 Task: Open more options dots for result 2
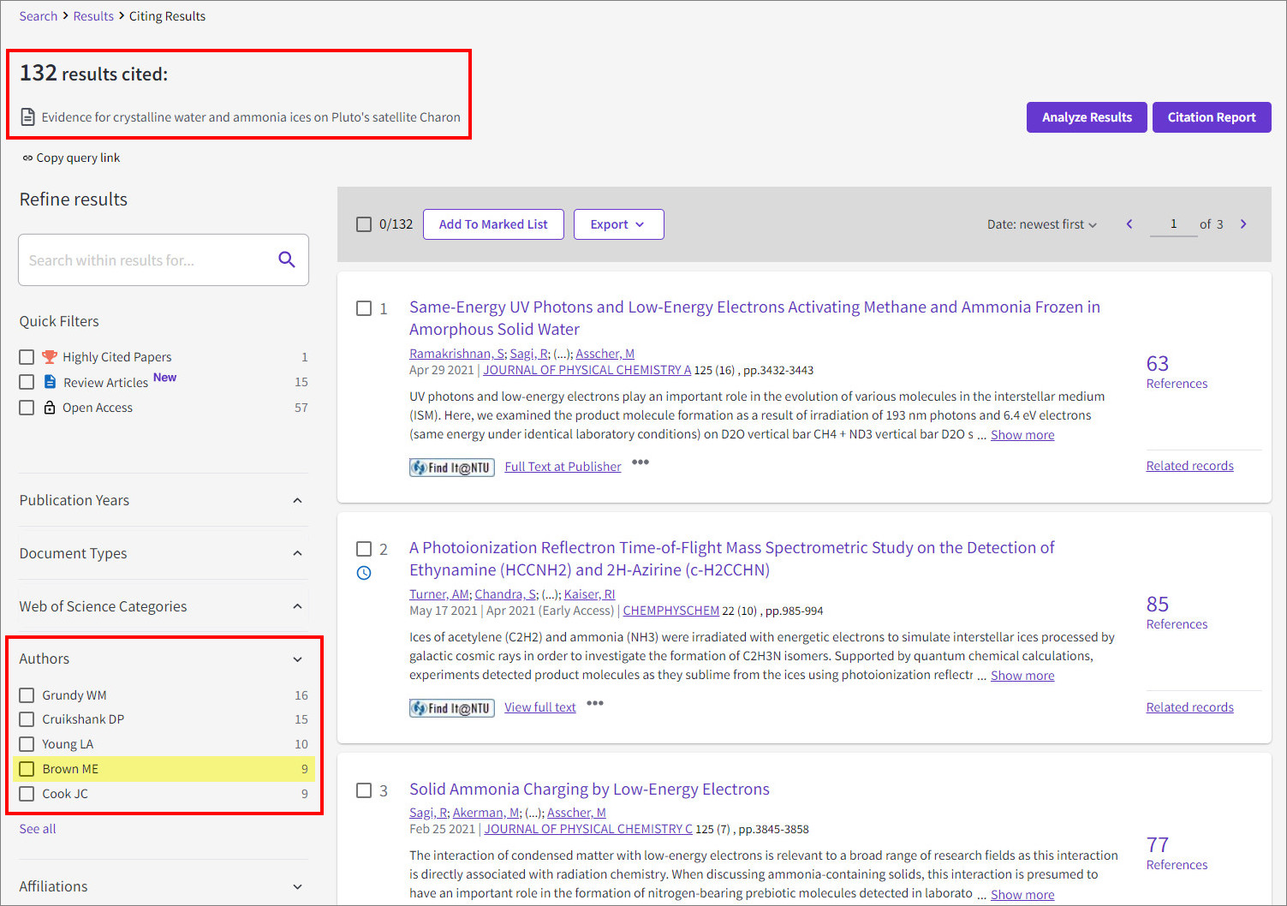(595, 703)
